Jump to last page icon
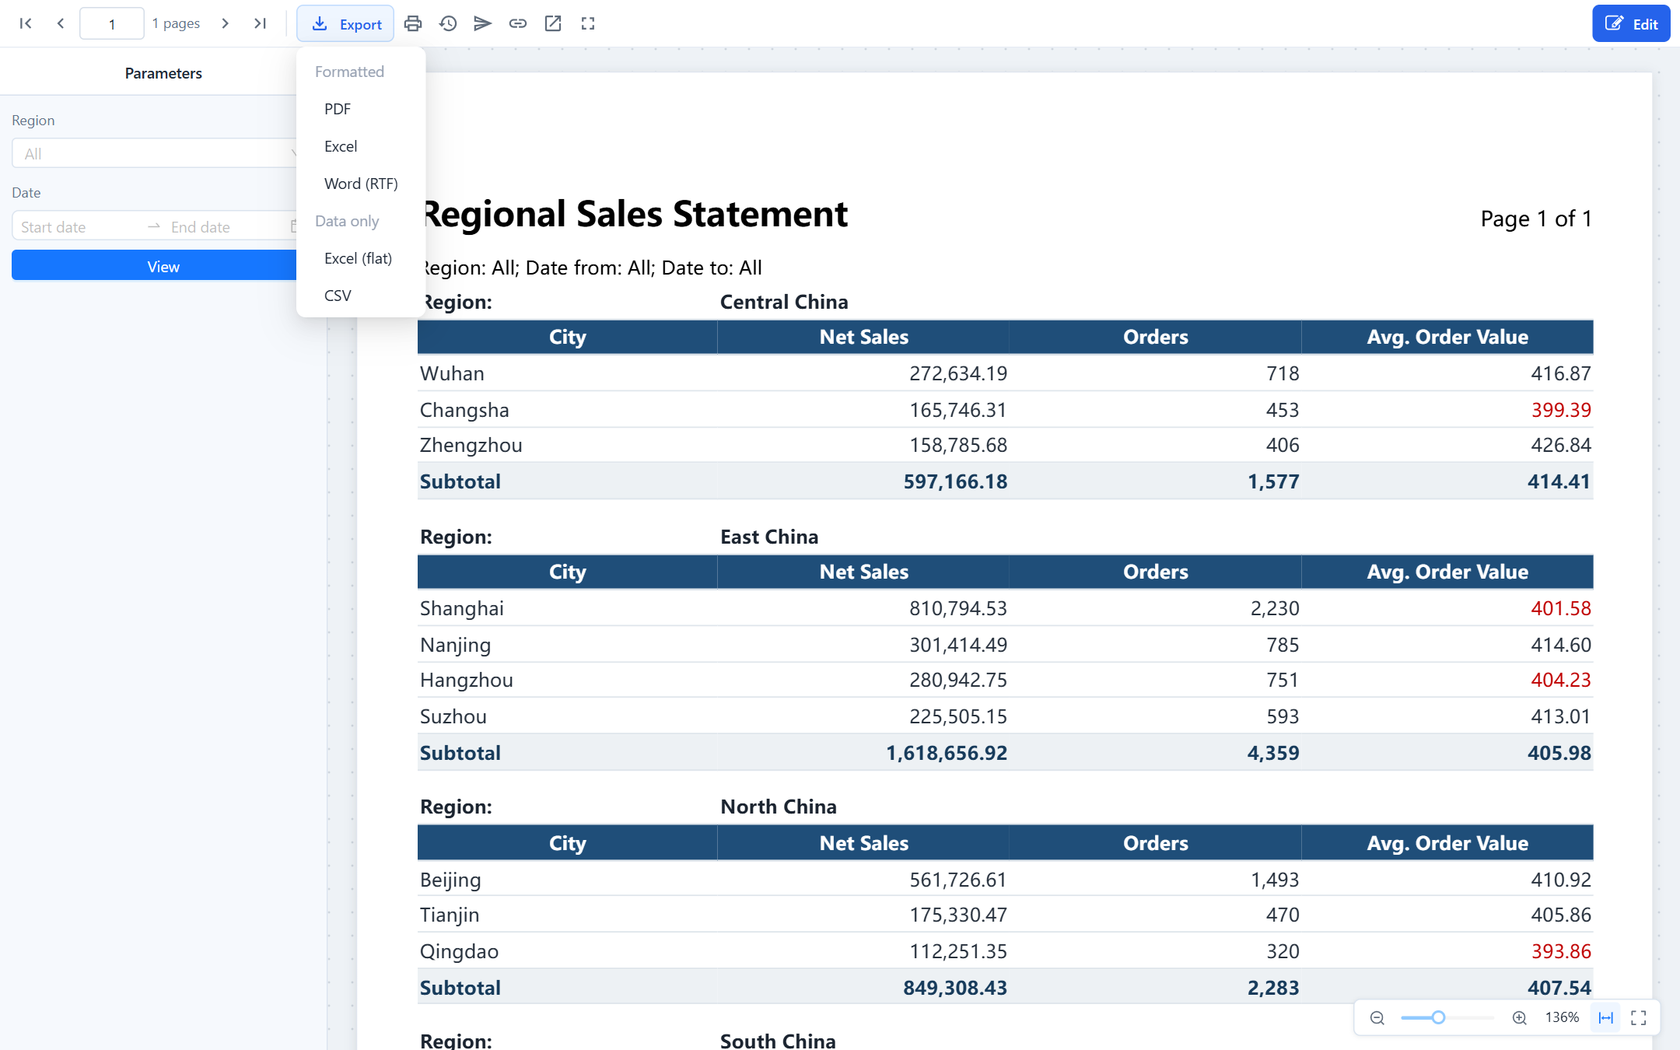Viewport: 1680px width, 1050px height. click(x=261, y=23)
